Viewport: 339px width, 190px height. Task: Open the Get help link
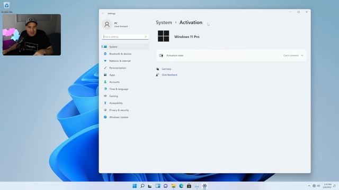click(166, 69)
